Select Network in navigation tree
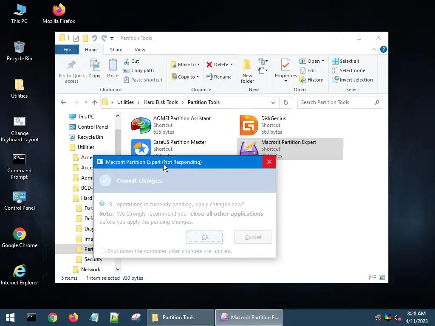This screenshot has width=435, height=326. point(87,270)
